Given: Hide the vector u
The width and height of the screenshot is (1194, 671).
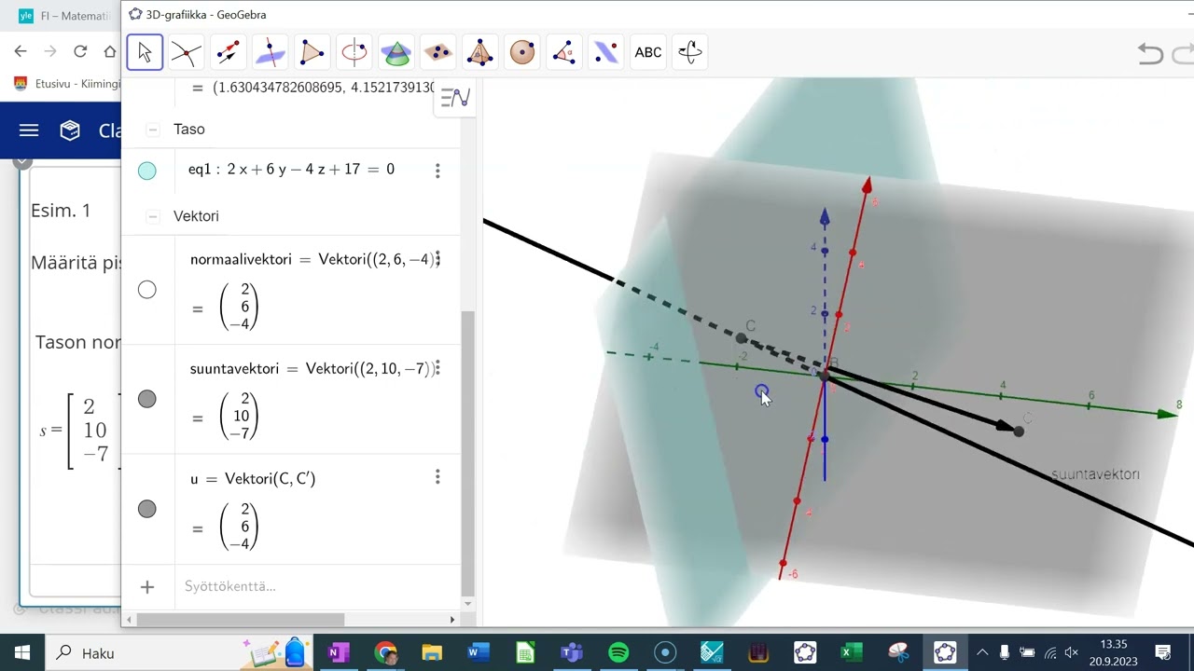Looking at the screenshot, I should click(x=147, y=509).
